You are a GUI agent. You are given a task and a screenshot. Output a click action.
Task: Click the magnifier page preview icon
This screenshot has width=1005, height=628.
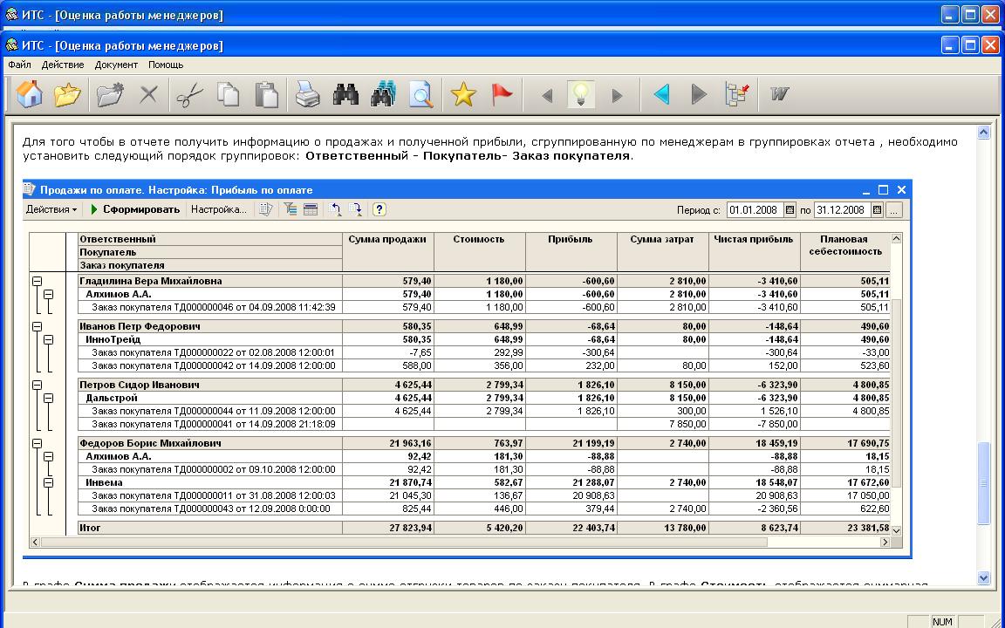(x=421, y=94)
